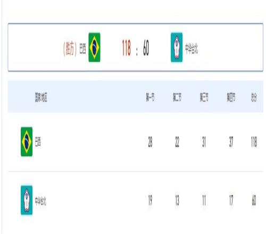The image size is (266, 234).
Task: Click Chinese Taipei's total score 60 in table
Action: [x=254, y=200]
